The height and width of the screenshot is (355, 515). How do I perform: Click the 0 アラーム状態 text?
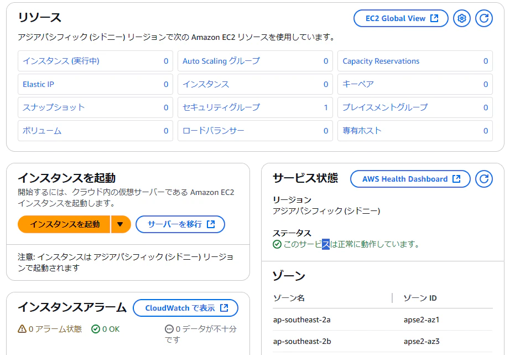[x=55, y=329]
